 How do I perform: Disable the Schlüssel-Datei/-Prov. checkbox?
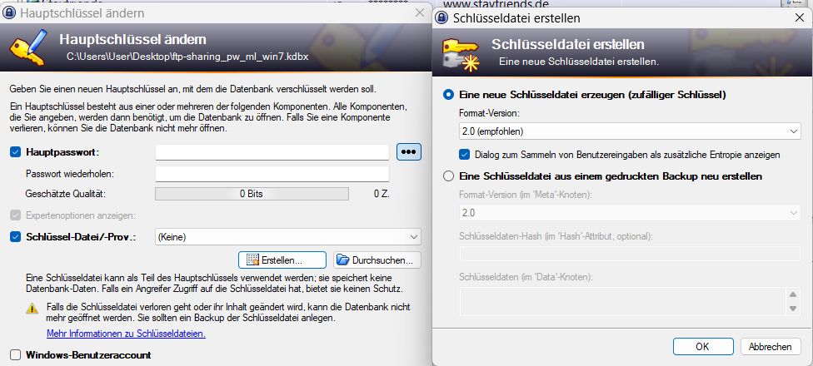coord(16,237)
